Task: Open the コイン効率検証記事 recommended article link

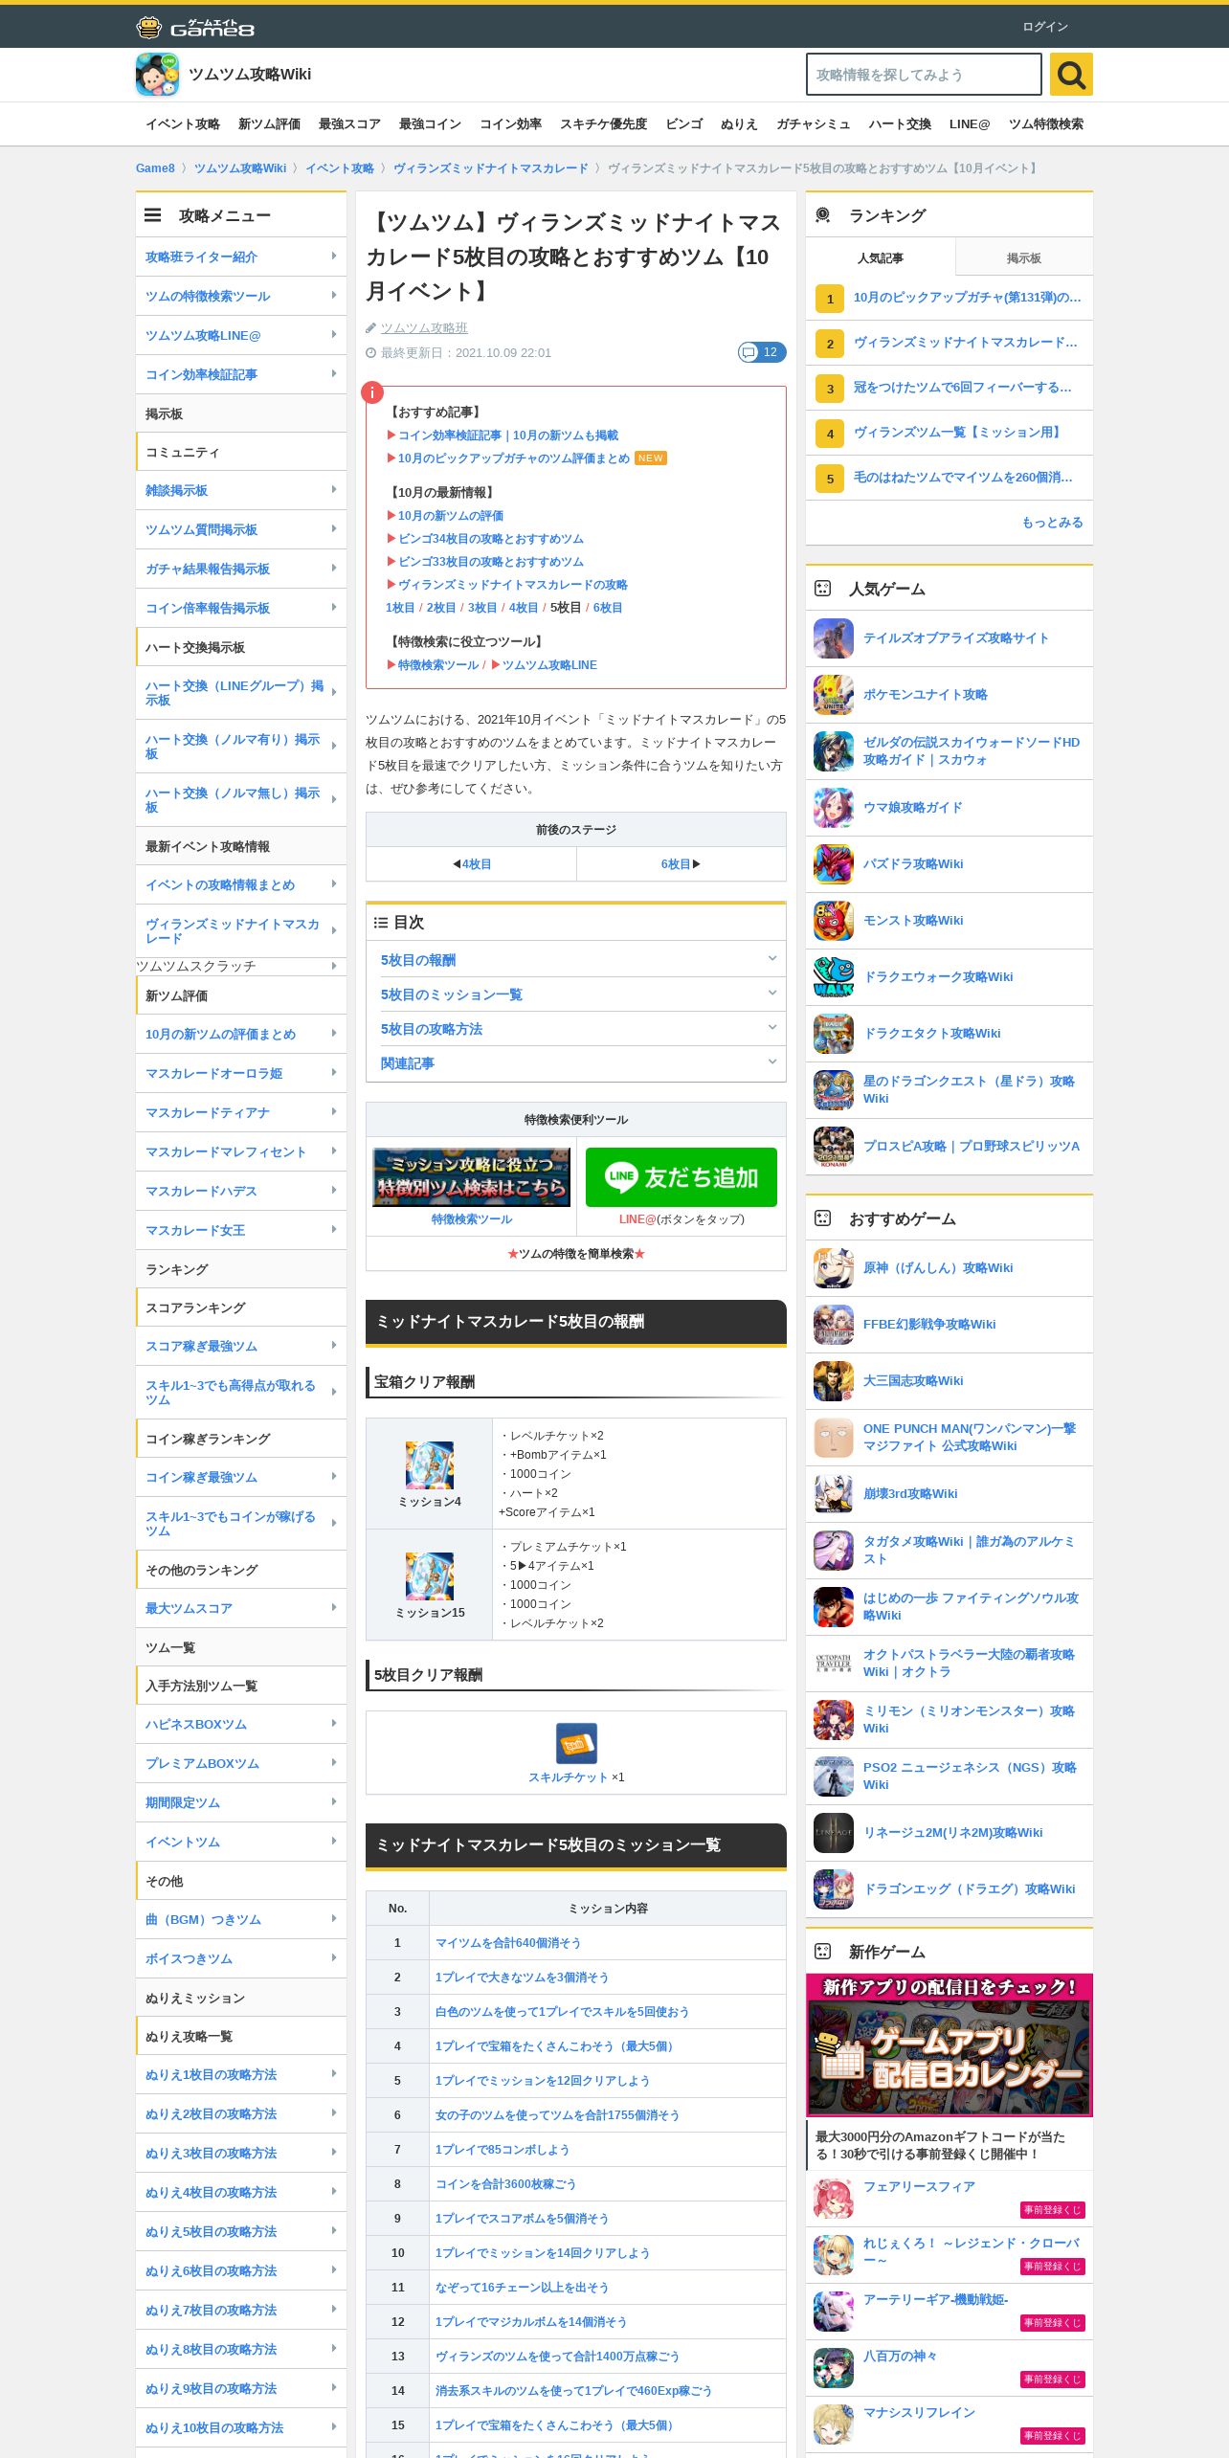Action: [x=508, y=436]
